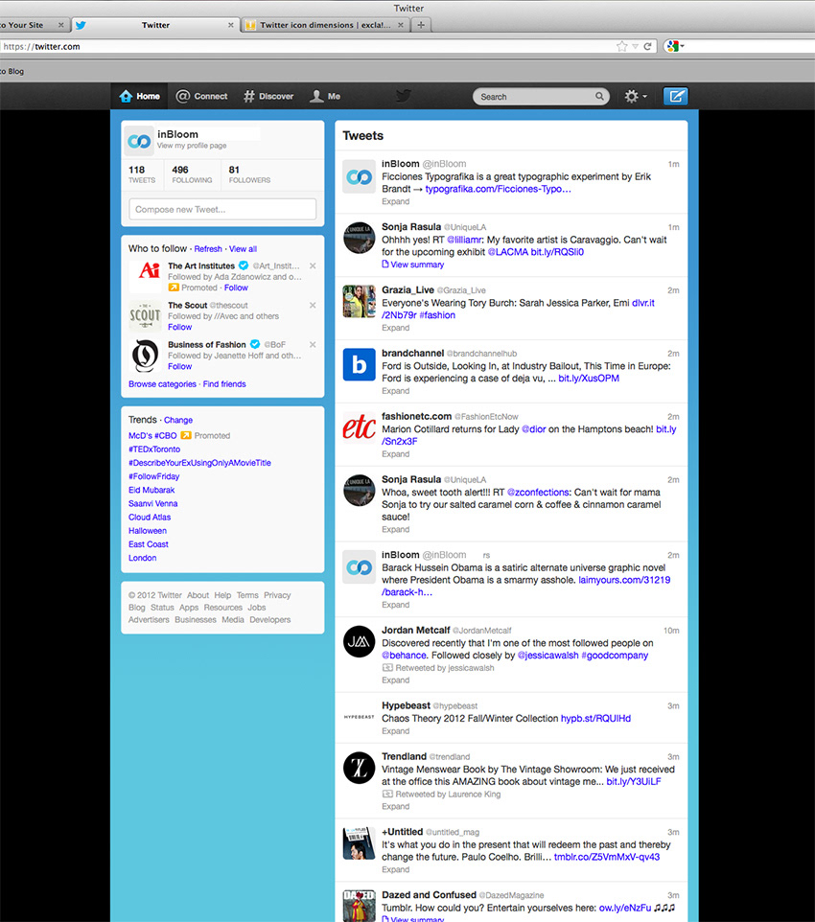Click the twitter.com address bar
815x922 pixels.
click(306, 46)
